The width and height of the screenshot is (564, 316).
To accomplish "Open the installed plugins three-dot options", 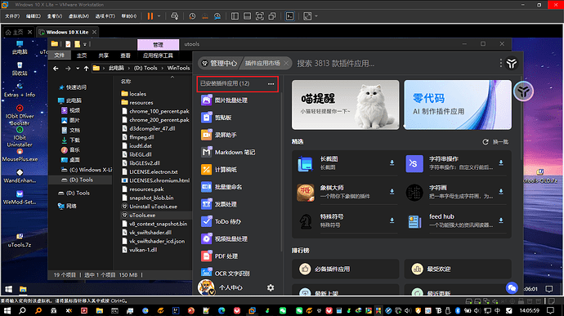I will [271, 84].
